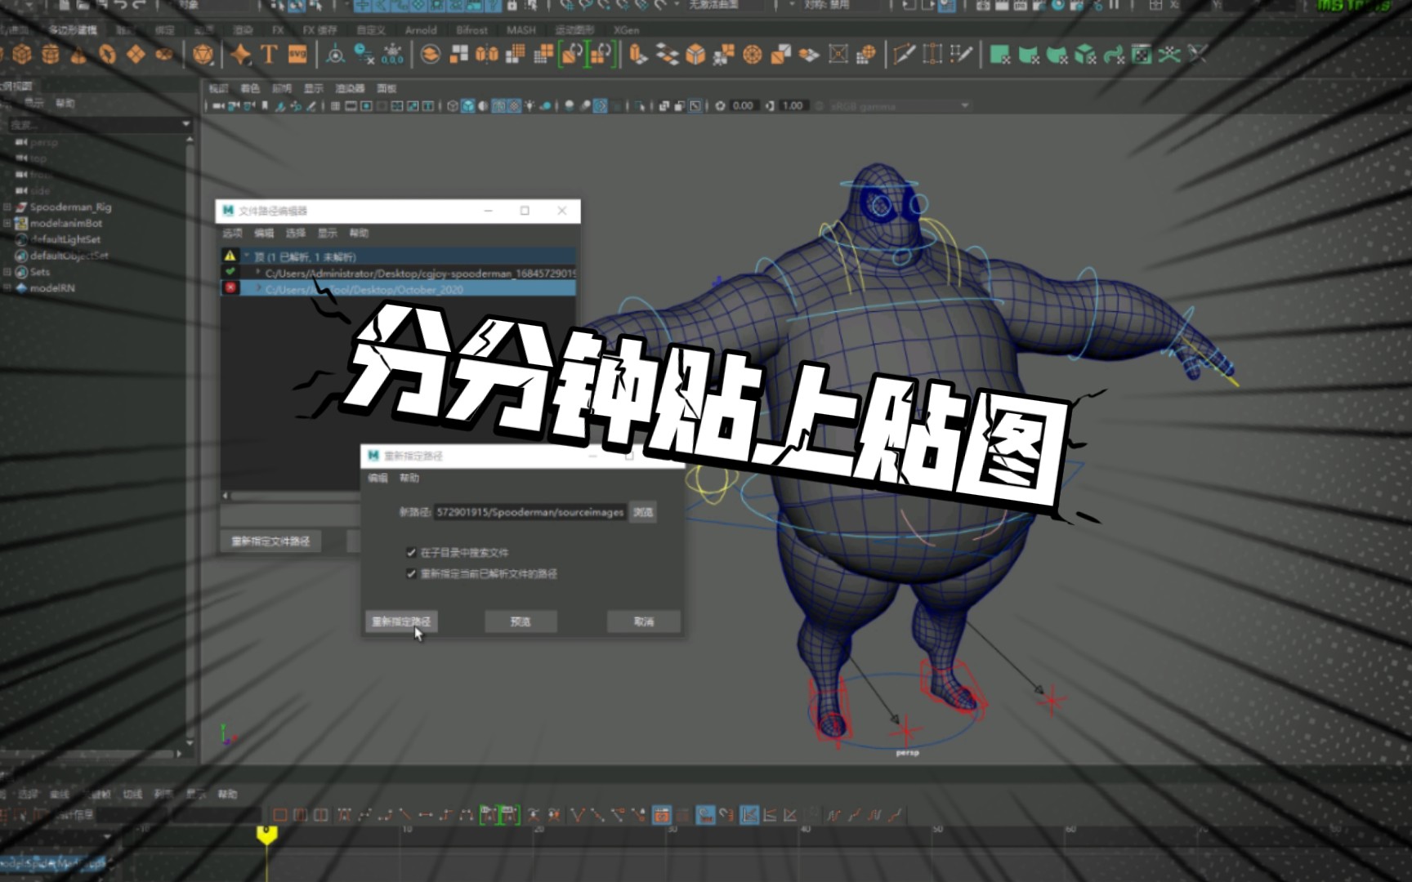Click the viewport select camera icon

218,106
